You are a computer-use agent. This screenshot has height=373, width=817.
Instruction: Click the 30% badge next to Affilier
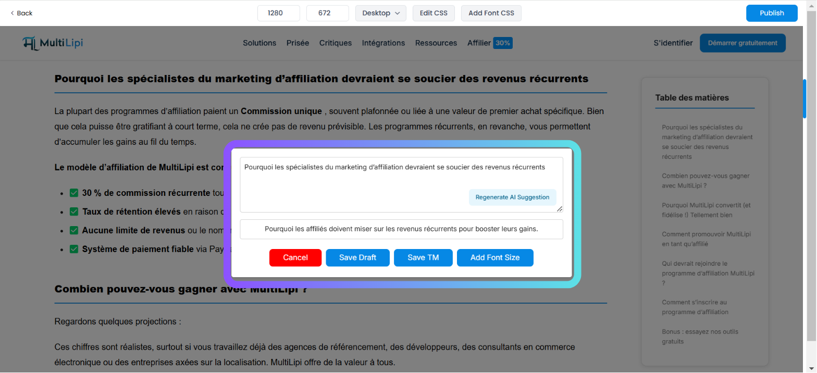(503, 43)
